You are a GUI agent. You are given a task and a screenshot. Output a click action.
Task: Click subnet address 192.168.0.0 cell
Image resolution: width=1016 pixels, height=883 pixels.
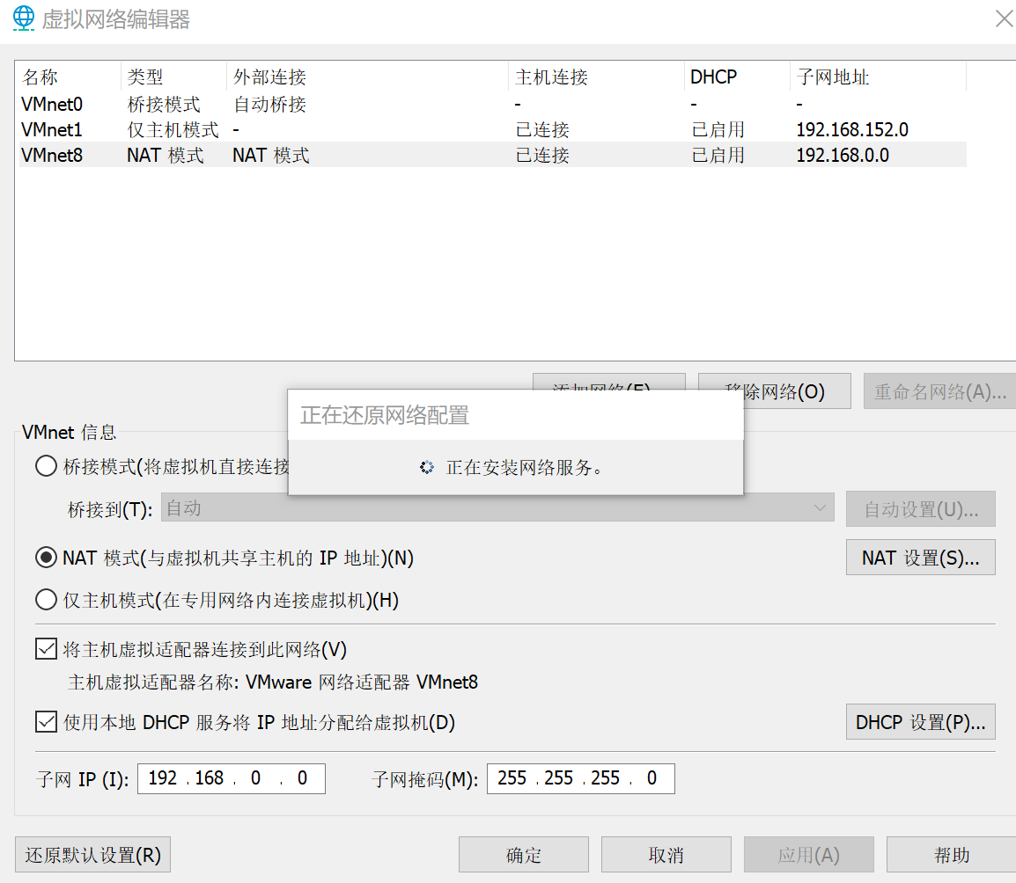(843, 156)
